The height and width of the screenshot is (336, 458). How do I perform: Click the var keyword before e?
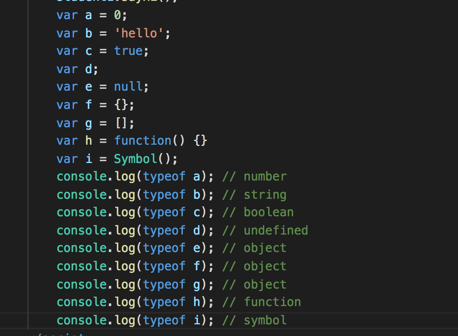pyautogui.click(x=67, y=87)
